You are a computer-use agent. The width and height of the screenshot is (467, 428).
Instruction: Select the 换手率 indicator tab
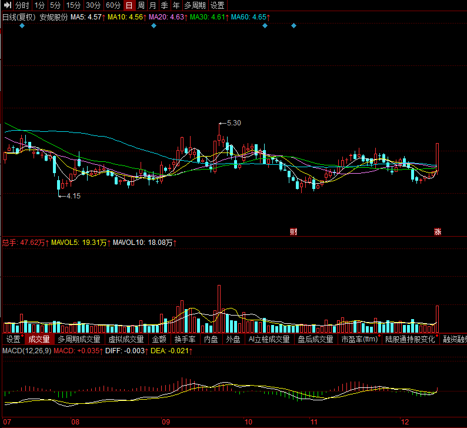(x=185, y=340)
